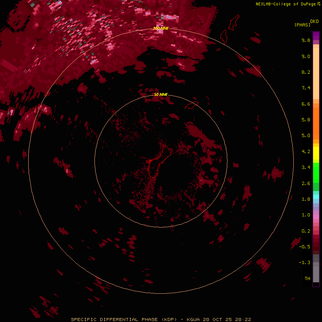Click the 6.6 value on the legend

click(306, 104)
